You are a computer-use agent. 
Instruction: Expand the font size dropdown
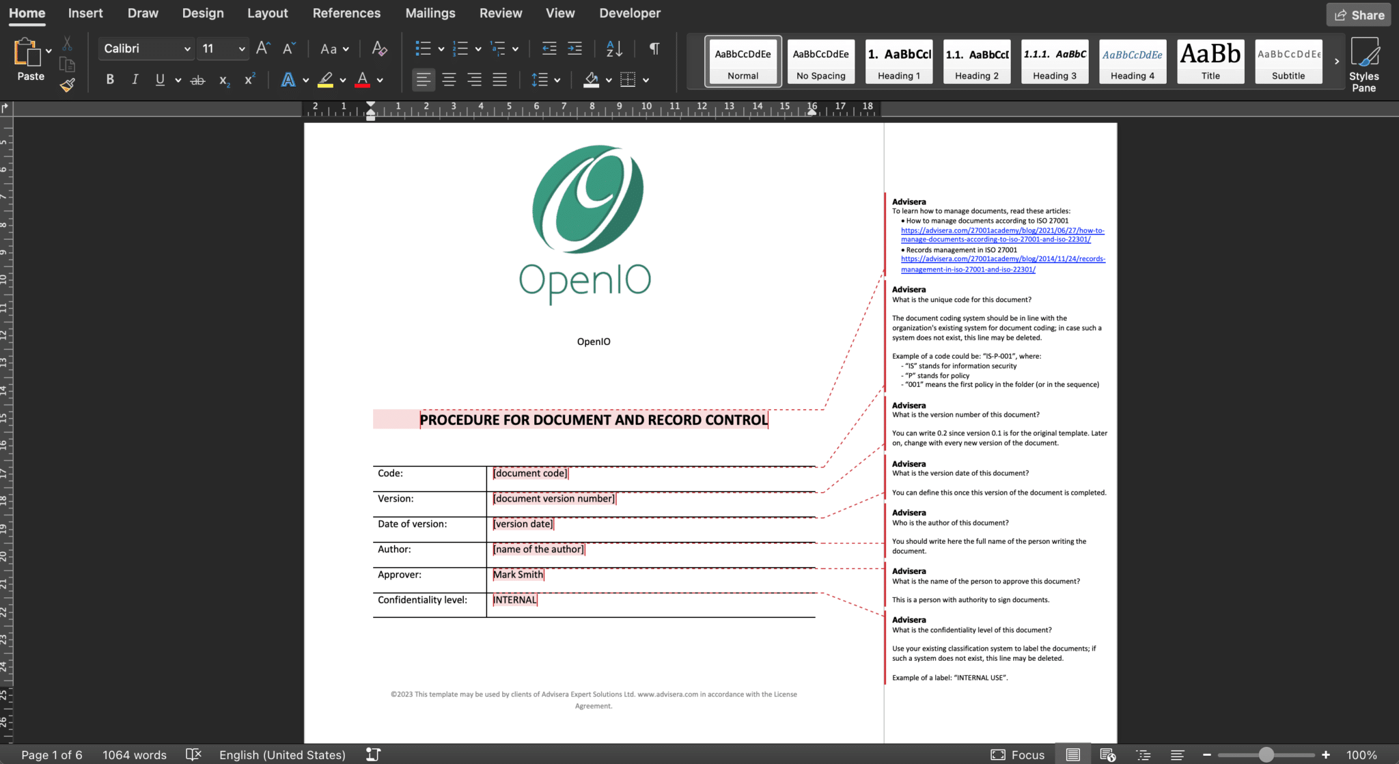242,49
